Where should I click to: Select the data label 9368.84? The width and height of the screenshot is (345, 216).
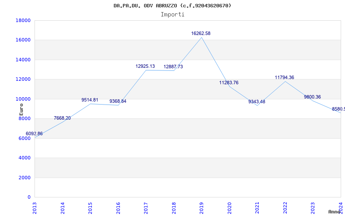(x=118, y=101)
